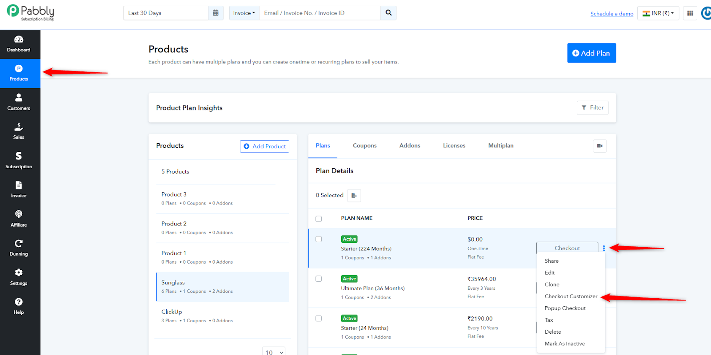
Task: Switch to the Multiplan tab
Action: point(501,146)
